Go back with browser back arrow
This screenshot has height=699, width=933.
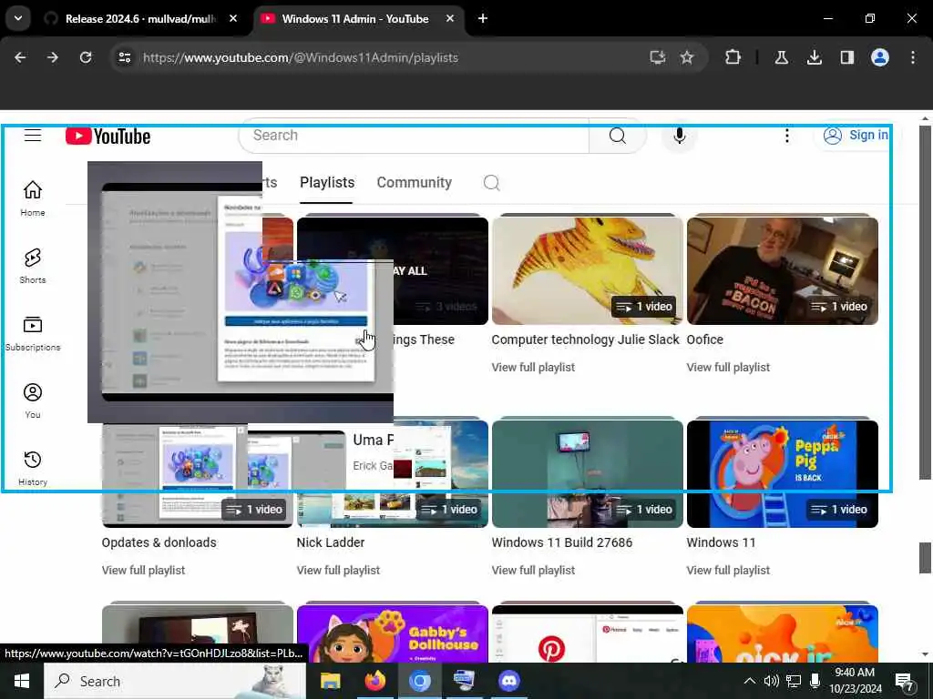[20, 57]
